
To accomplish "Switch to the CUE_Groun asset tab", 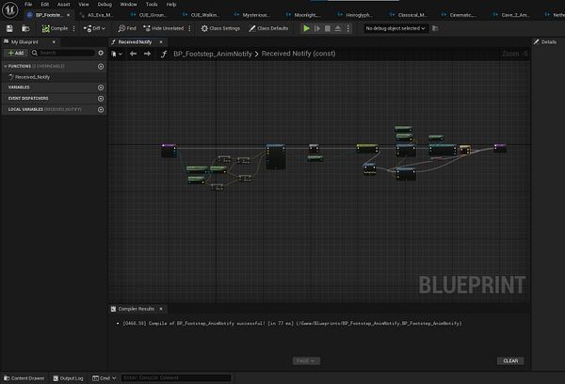I will tap(153, 15).
